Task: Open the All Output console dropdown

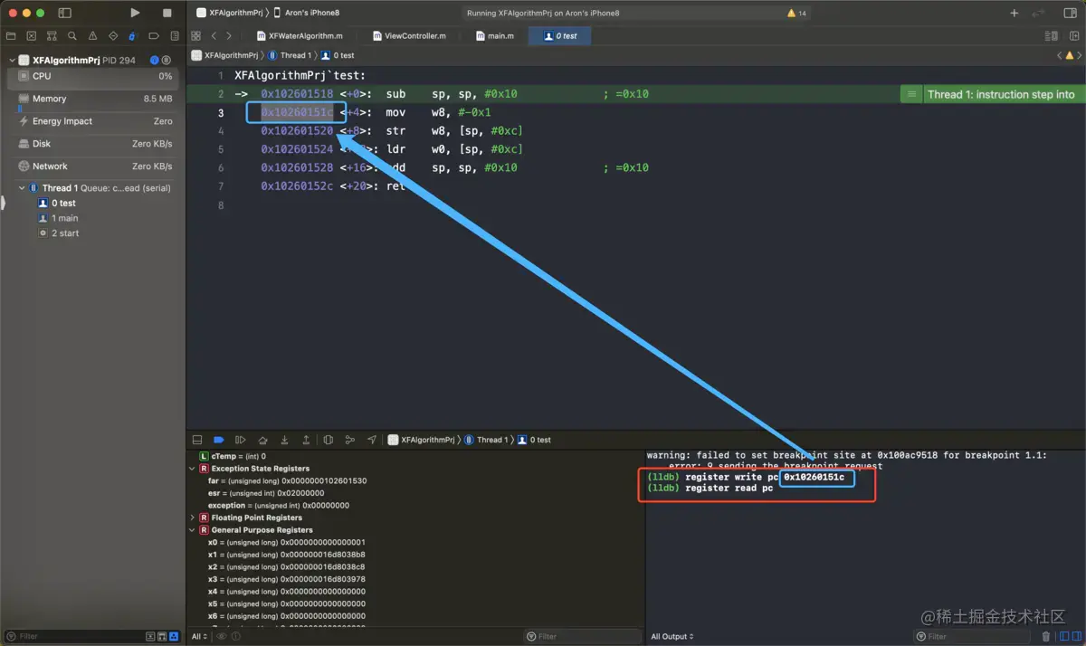Action: click(672, 636)
